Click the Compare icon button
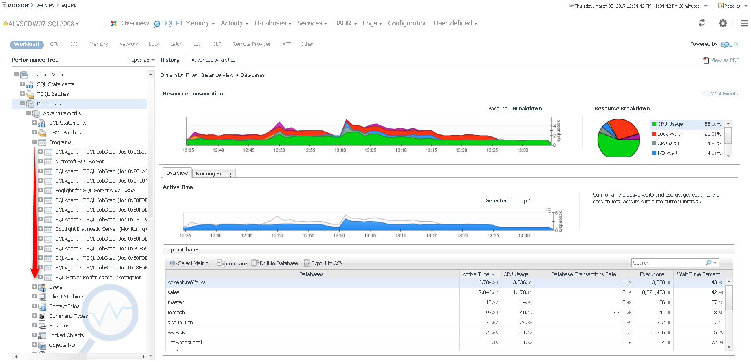Screen dimensions: 751x362 221,263
